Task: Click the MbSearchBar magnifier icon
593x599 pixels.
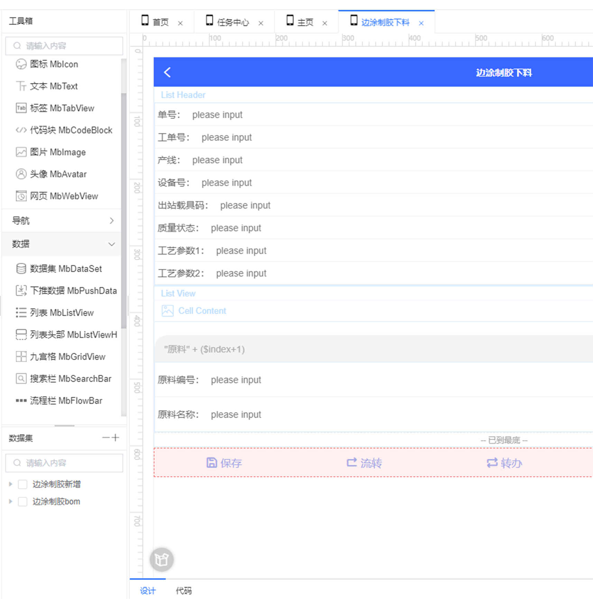Action: (21, 378)
